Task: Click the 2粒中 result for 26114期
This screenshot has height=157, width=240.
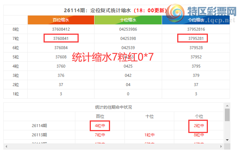Action: [x=199, y=126]
